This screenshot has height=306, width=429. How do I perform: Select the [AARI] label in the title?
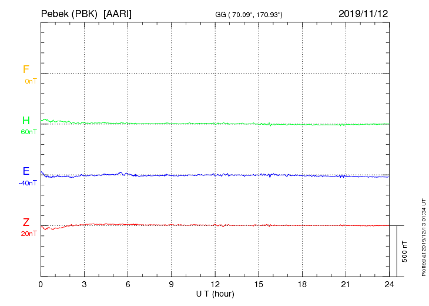(118, 14)
